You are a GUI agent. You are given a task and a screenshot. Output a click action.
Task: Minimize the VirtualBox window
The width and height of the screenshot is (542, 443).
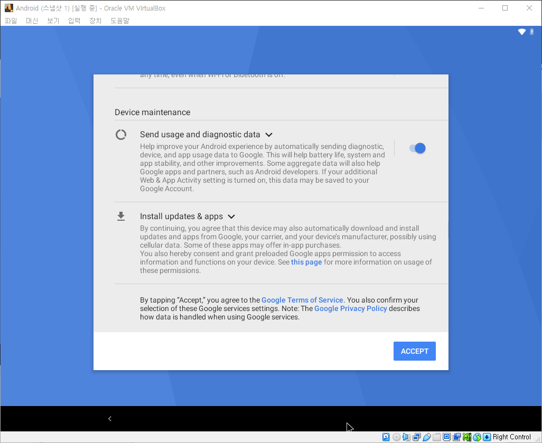[481, 8]
